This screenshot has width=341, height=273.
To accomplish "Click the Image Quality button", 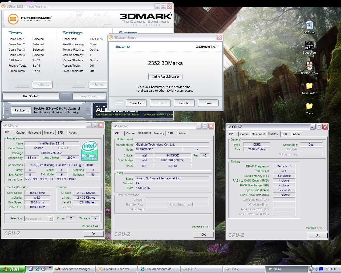I will [x=90, y=96].
